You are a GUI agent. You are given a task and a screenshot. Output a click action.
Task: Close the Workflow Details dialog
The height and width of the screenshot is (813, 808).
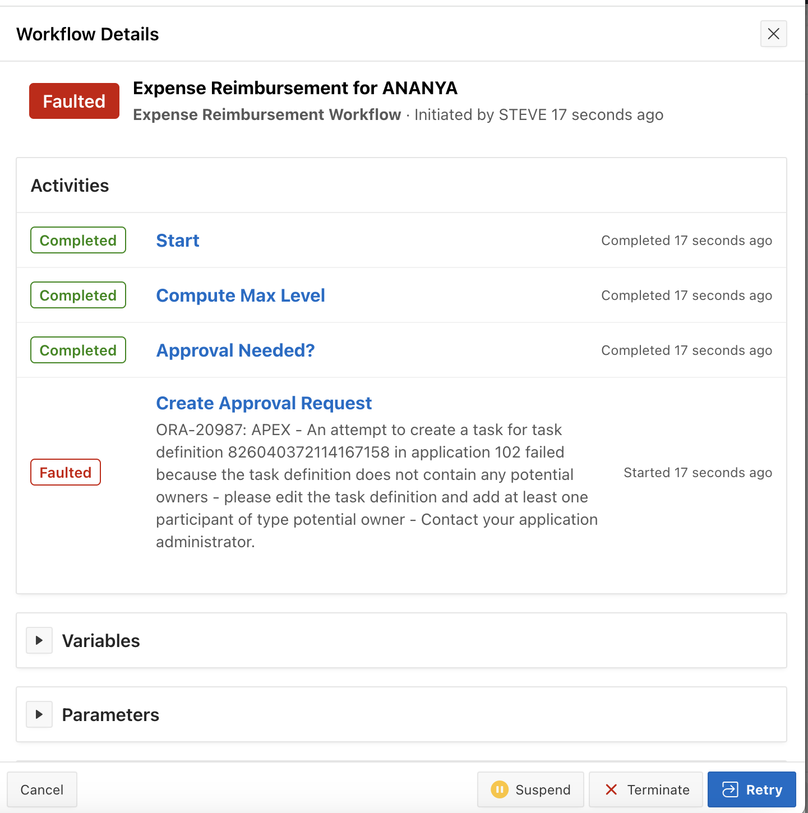point(773,34)
